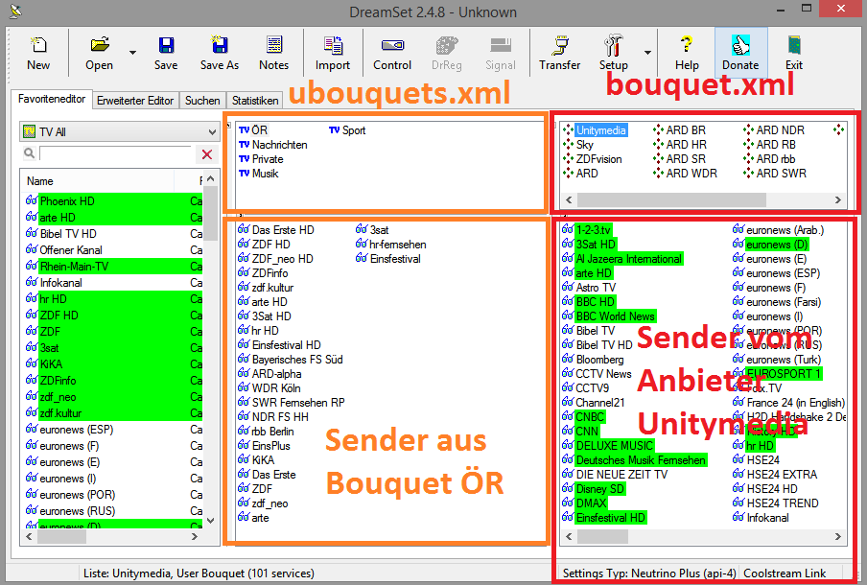The height and width of the screenshot is (585, 867).
Task: Click the Exit toolbar icon
Action: pyautogui.click(x=793, y=52)
